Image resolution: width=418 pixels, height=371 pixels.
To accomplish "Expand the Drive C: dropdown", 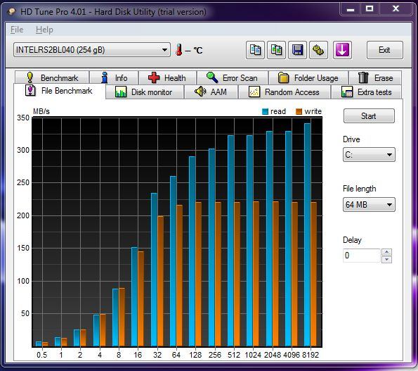I will click(369, 155).
